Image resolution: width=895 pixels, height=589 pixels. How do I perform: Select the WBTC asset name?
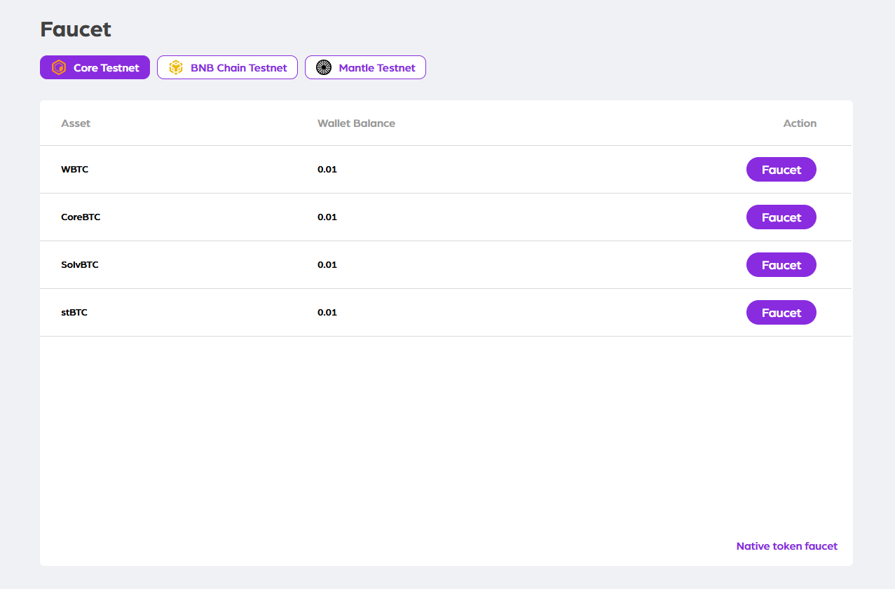[74, 170]
